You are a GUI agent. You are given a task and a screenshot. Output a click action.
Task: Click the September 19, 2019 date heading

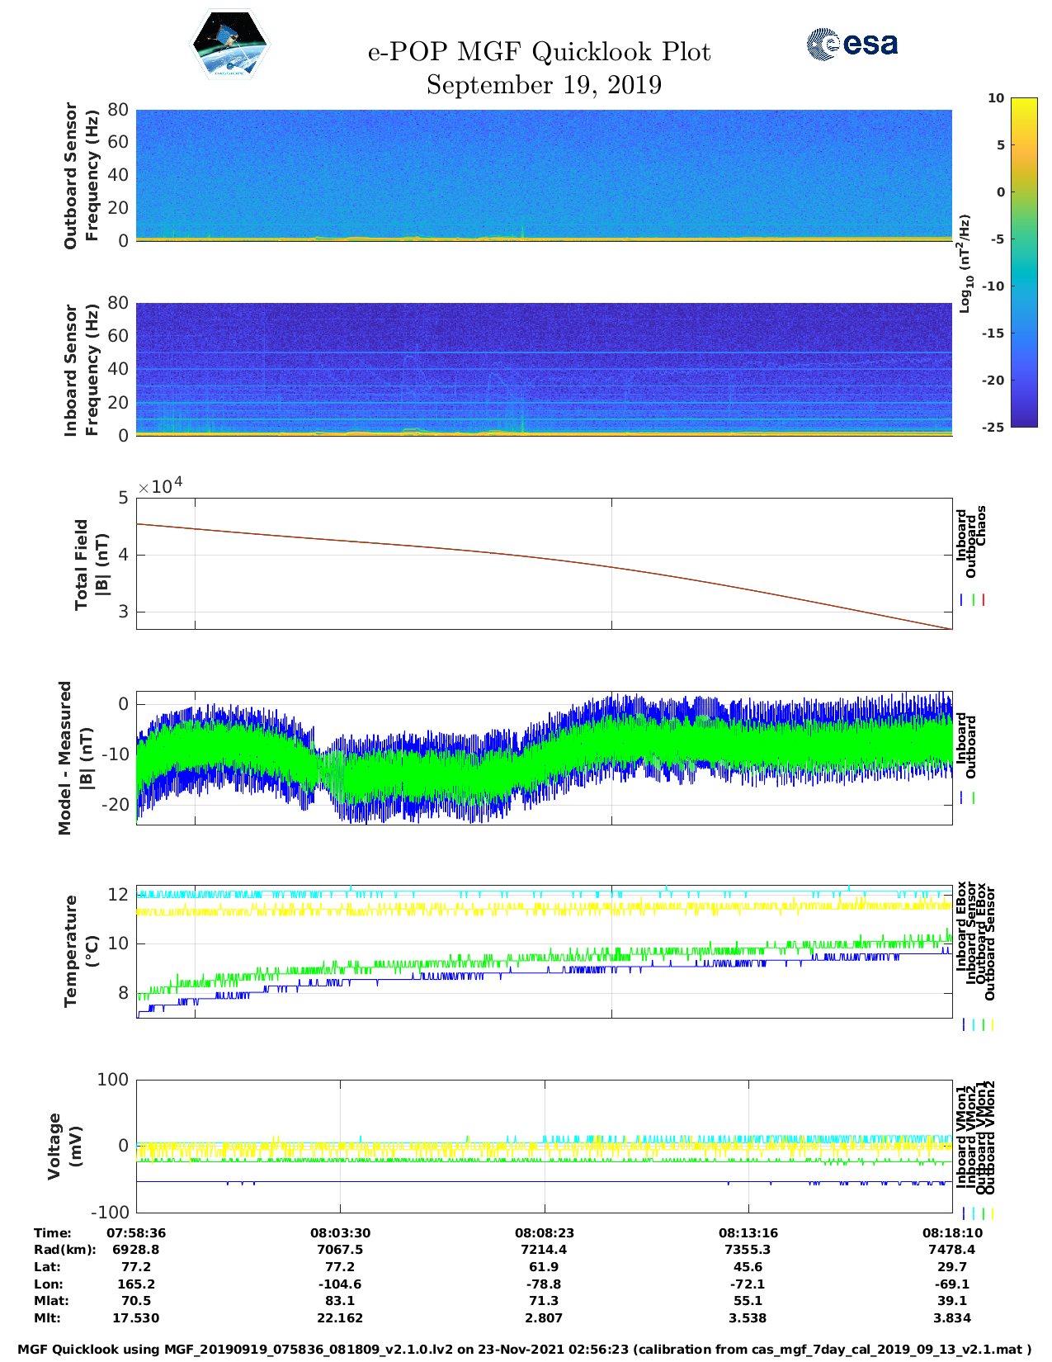click(x=544, y=85)
